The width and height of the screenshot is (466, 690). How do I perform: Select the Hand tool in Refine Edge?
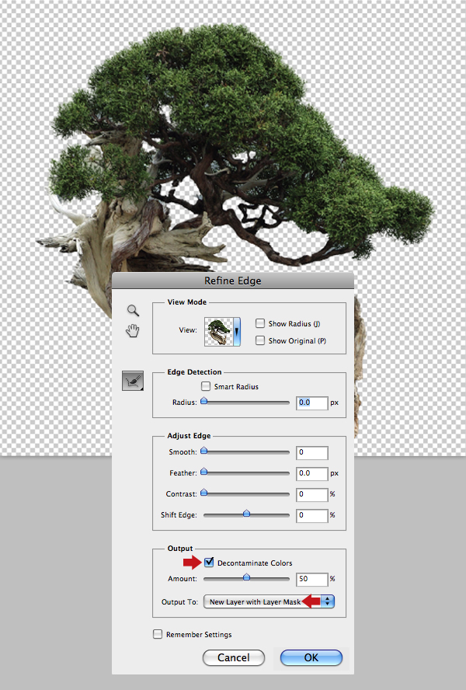(133, 330)
